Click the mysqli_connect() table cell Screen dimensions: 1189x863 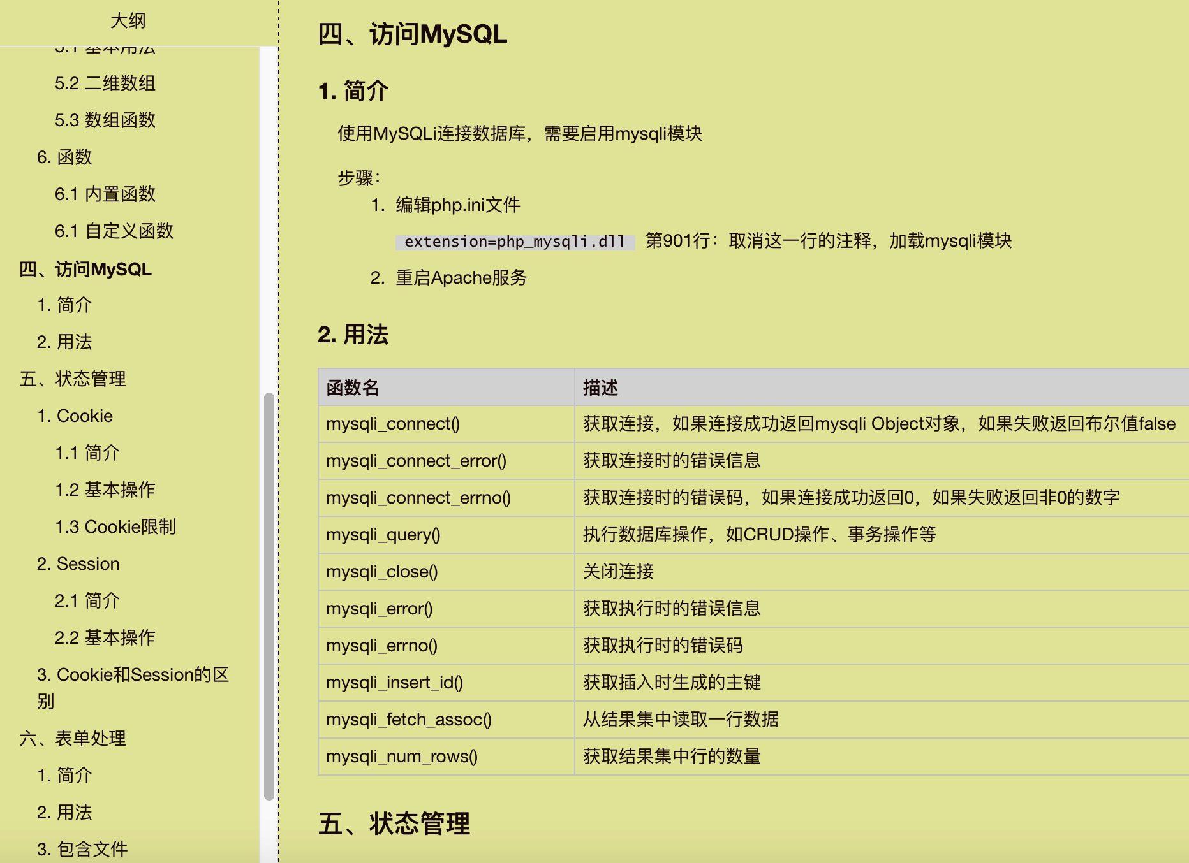coord(446,424)
